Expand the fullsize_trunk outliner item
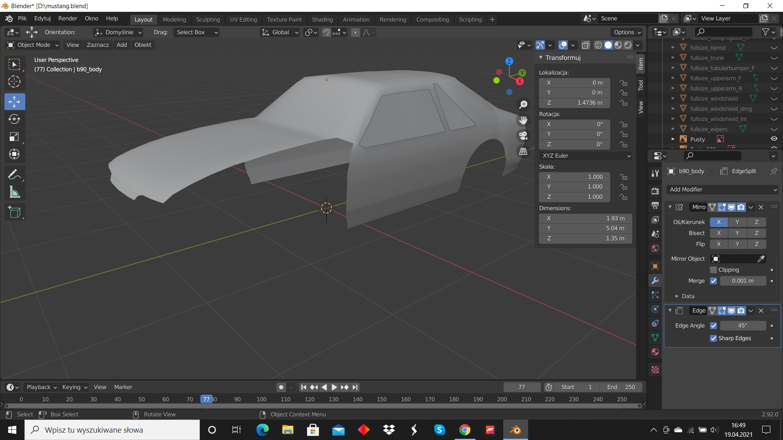Viewport: 783px width, 440px height. [x=673, y=58]
